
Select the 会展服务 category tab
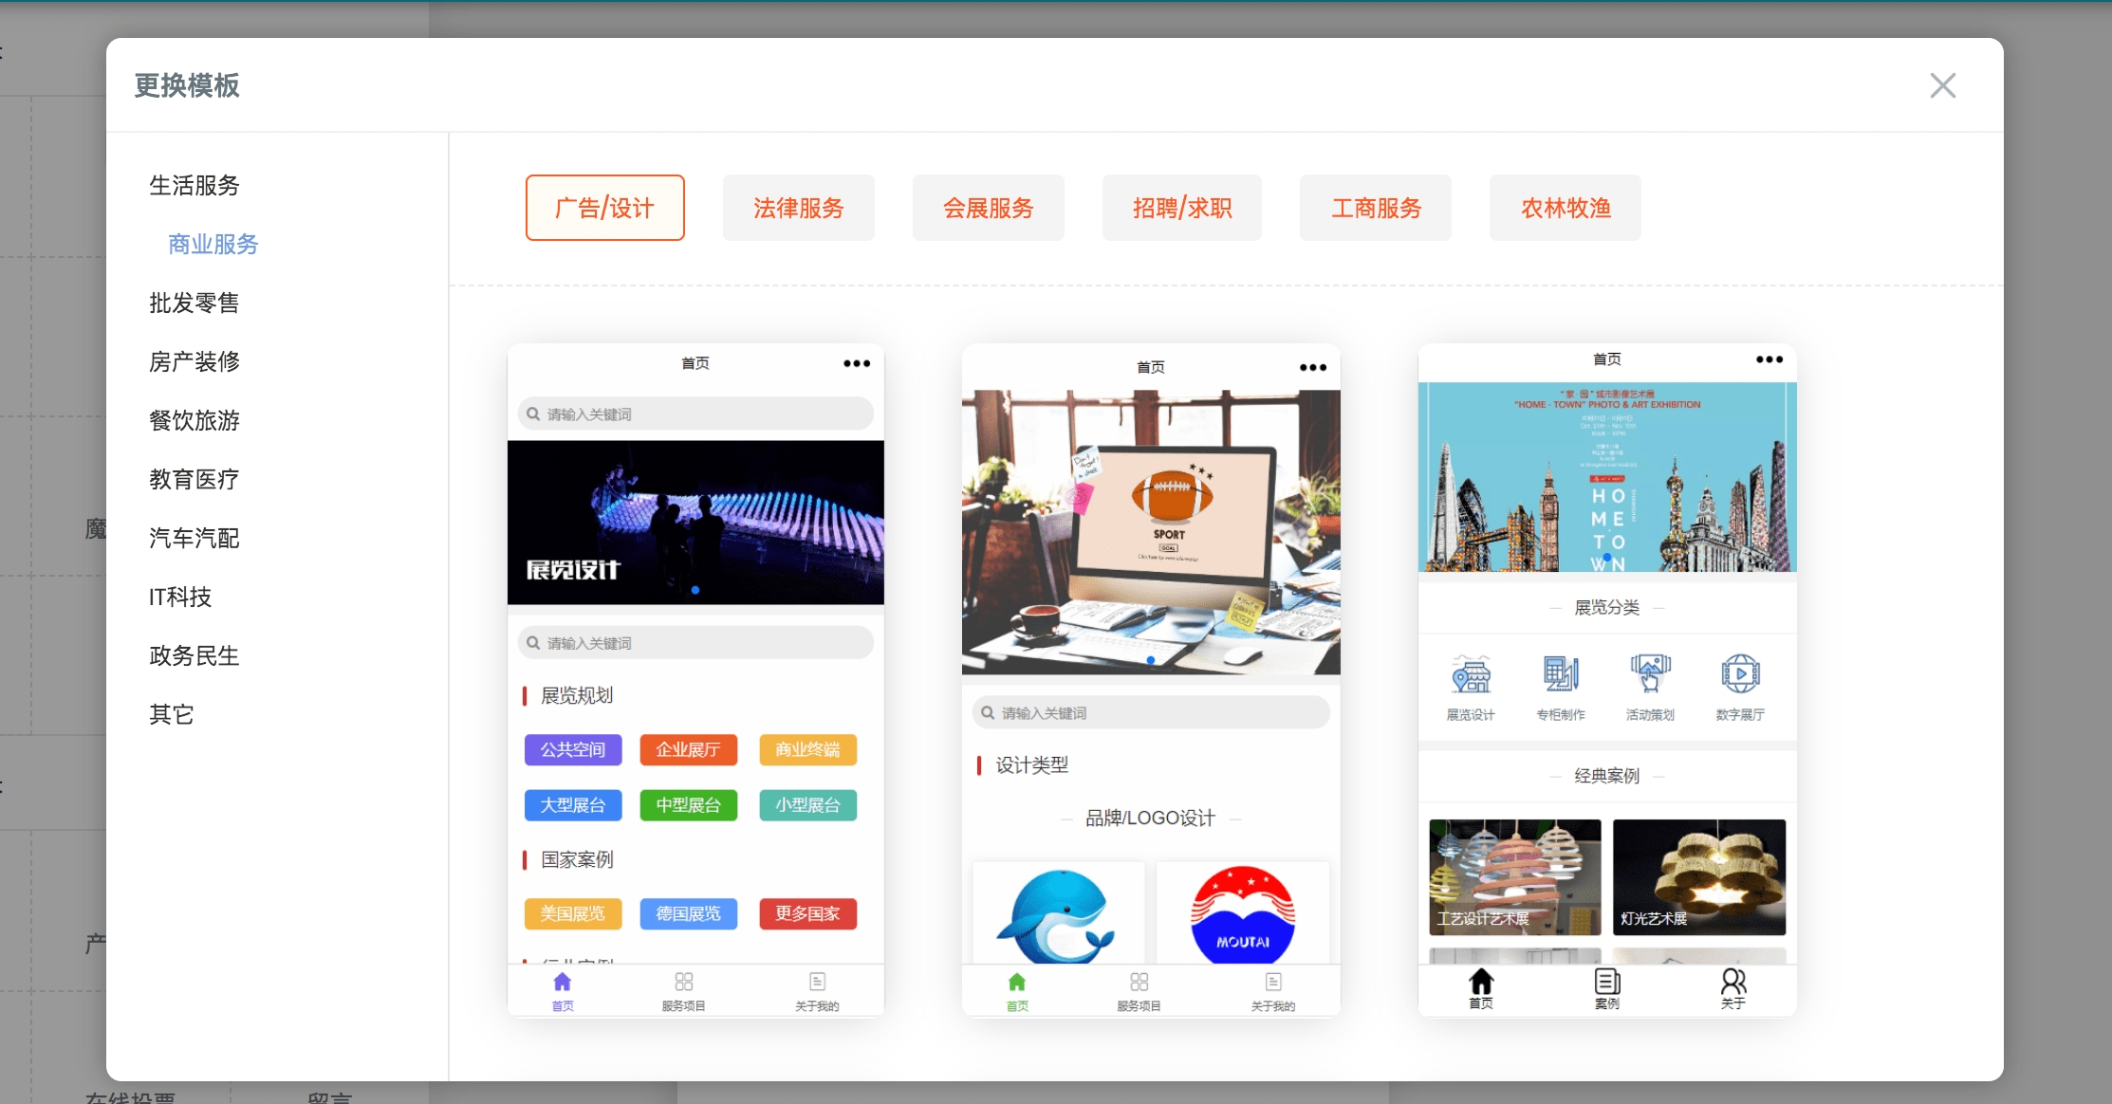989,208
